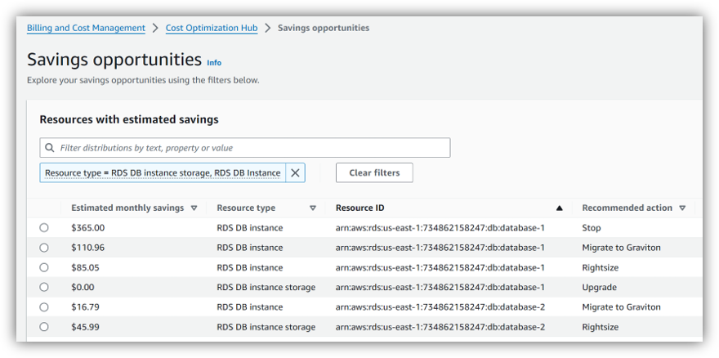
Task: Click RDS DB instance storage in $45.99 row
Action: point(266,327)
